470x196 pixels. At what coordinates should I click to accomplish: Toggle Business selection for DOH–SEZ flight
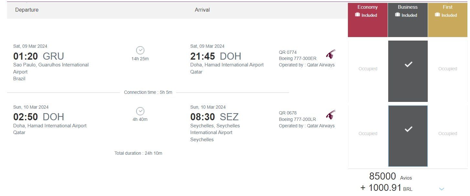[408, 136]
